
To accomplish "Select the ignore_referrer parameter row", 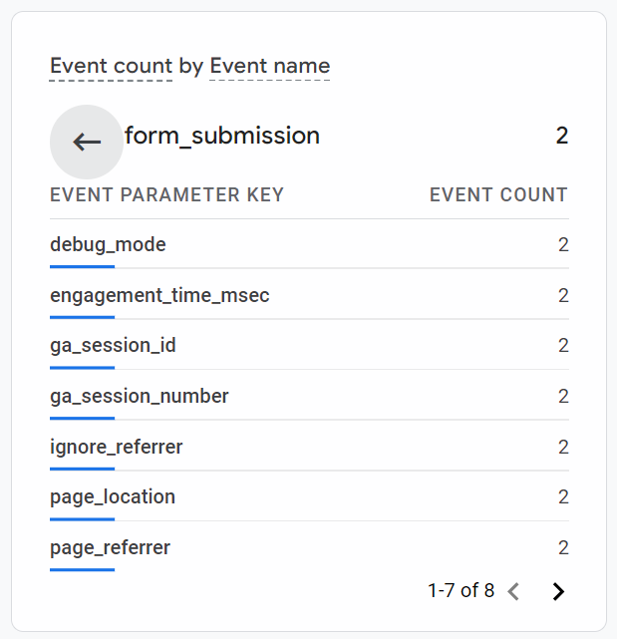I will click(309, 447).
